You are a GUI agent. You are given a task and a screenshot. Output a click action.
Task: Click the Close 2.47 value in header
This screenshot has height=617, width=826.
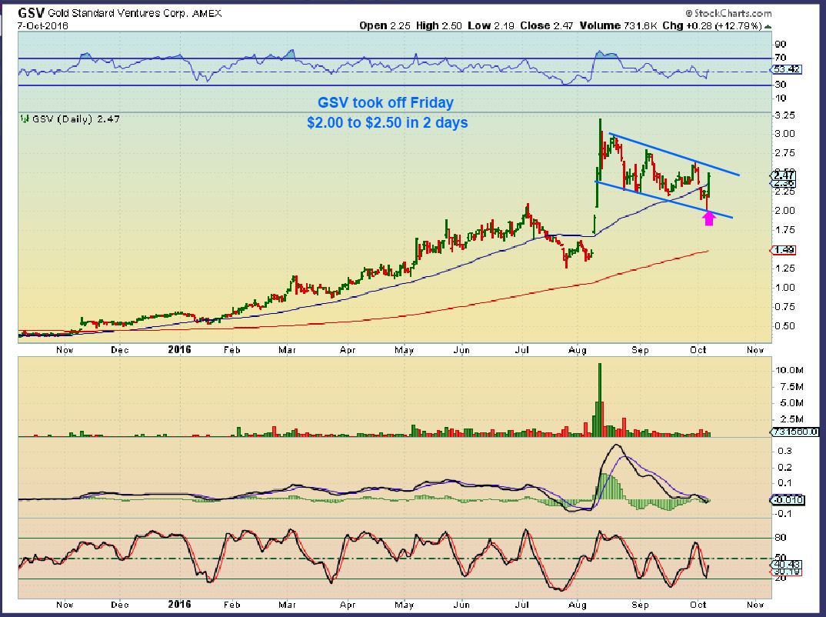(x=546, y=25)
